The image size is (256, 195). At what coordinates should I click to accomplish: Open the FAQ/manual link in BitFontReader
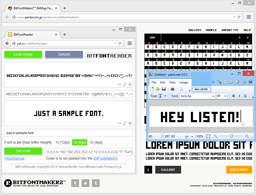coord(14,158)
